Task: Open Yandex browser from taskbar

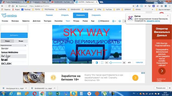Action: (x=89, y=94)
